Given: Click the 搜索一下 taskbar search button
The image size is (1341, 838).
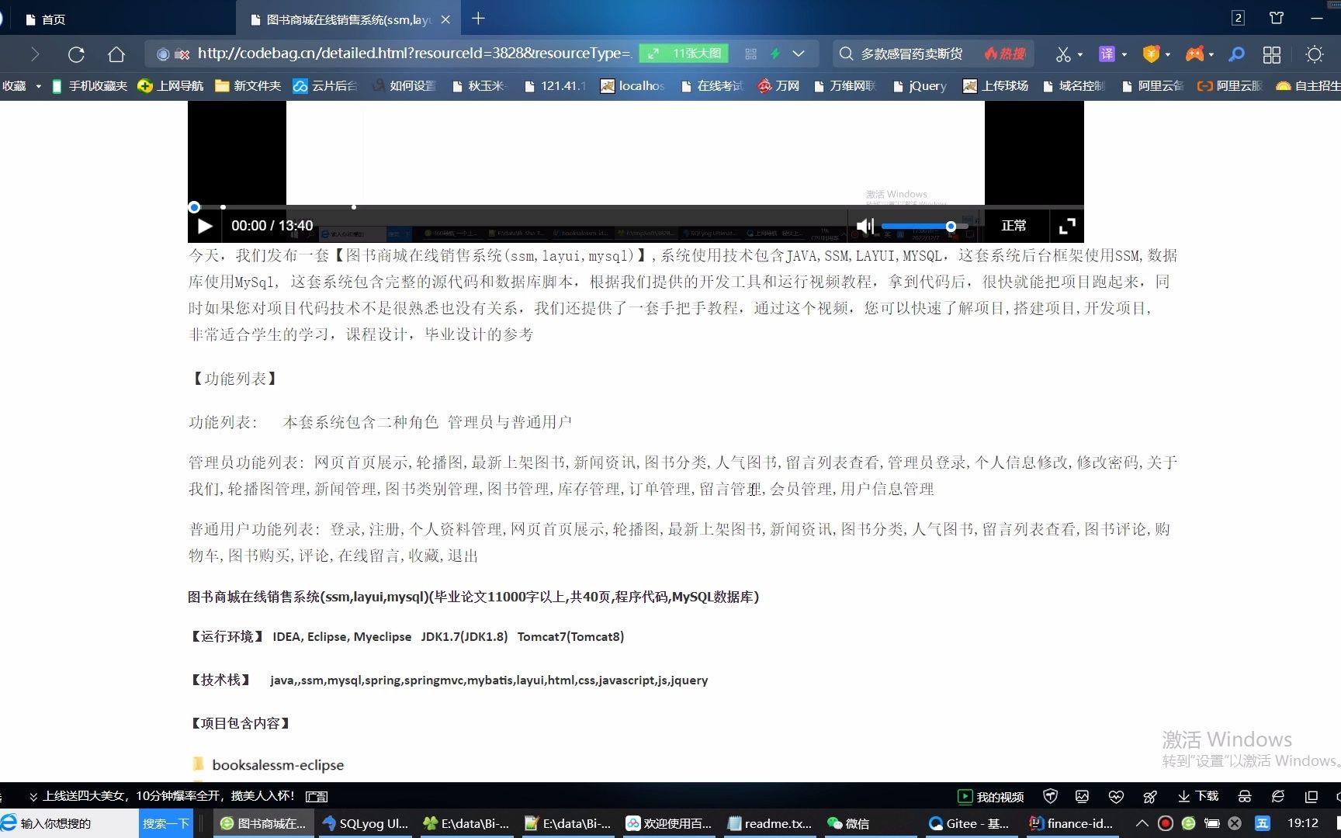Looking at the screenshot, I should coord(165,823).
